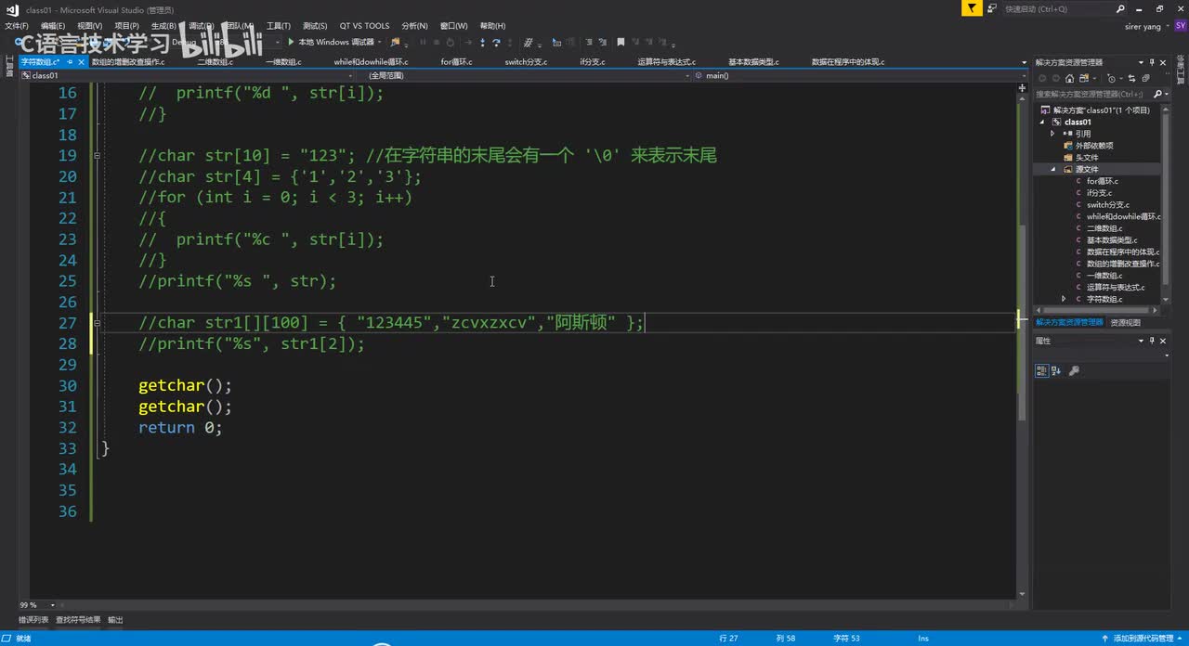This screenshot has width=1189, height=646.
Task: Sync with active document icon
Action: pyautogui.click(x=1131, y=79)
